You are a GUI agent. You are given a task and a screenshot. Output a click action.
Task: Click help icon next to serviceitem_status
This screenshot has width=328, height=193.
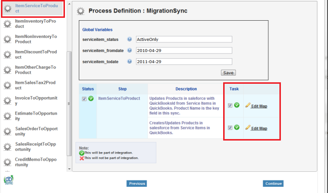[129, 39]
